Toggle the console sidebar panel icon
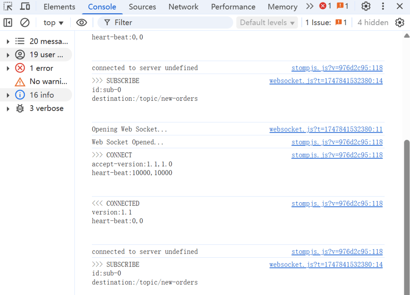 pyautogui.click(x=8, y=22)
